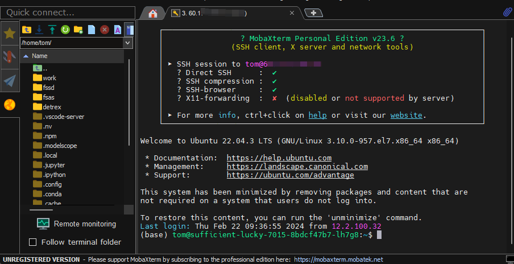Select the .jupyter folder
Screen dimensions: 514x264
(x=49, y=165)
